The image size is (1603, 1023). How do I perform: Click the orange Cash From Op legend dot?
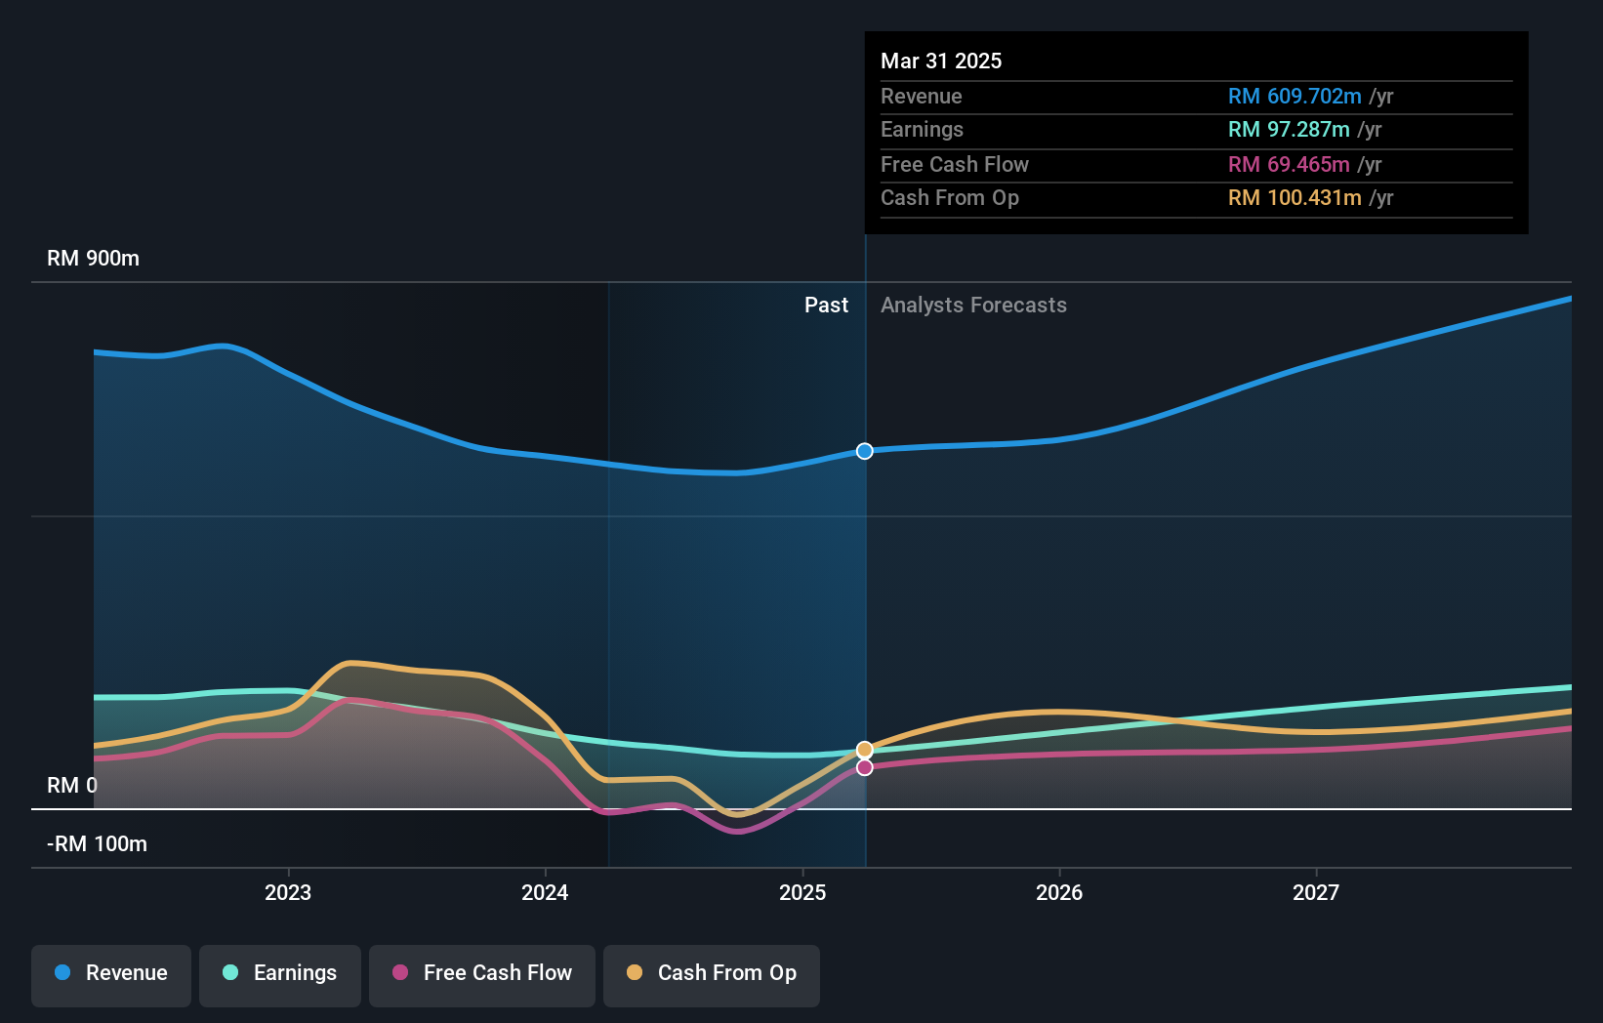(x=635, y=972)
